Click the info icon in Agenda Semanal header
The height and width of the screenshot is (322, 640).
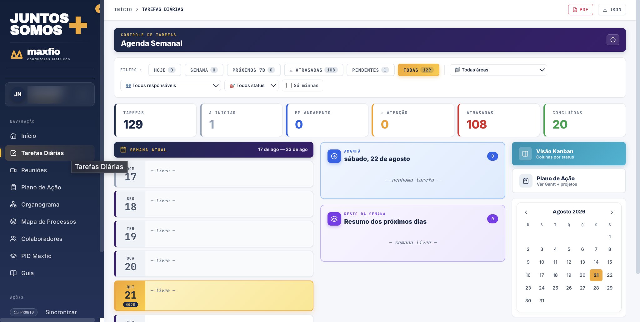tap(613, 40)
